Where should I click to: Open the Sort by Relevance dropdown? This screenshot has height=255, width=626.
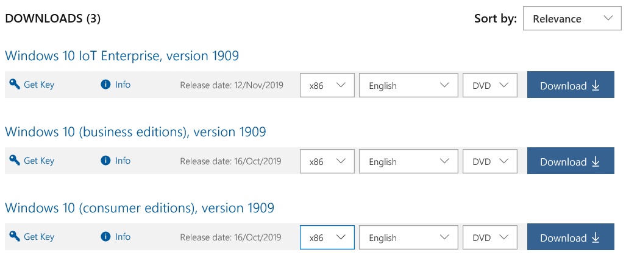coord(572,18)
